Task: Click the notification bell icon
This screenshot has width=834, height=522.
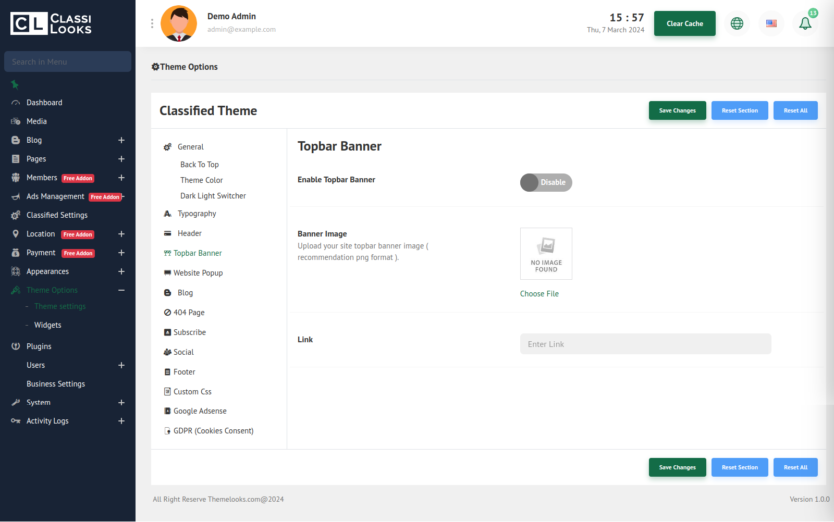Action: pyautogui.click(x=805, y=23)
